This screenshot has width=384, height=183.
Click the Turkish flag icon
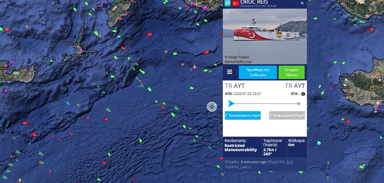tap(235, 3)
